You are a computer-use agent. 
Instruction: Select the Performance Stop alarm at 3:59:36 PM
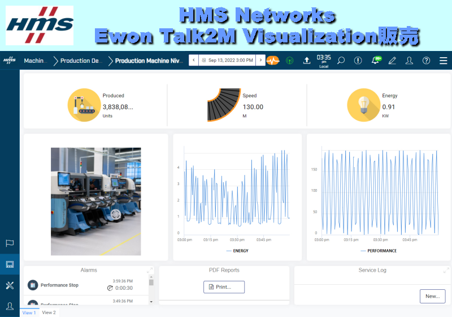click(x=86, y=285)
